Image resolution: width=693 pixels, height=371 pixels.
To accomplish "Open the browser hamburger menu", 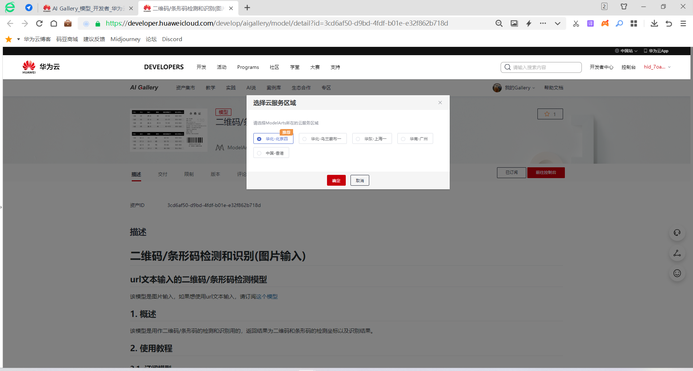I will pos(683,23).
